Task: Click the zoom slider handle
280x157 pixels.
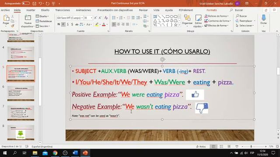Action: click(x=251, y=147)
